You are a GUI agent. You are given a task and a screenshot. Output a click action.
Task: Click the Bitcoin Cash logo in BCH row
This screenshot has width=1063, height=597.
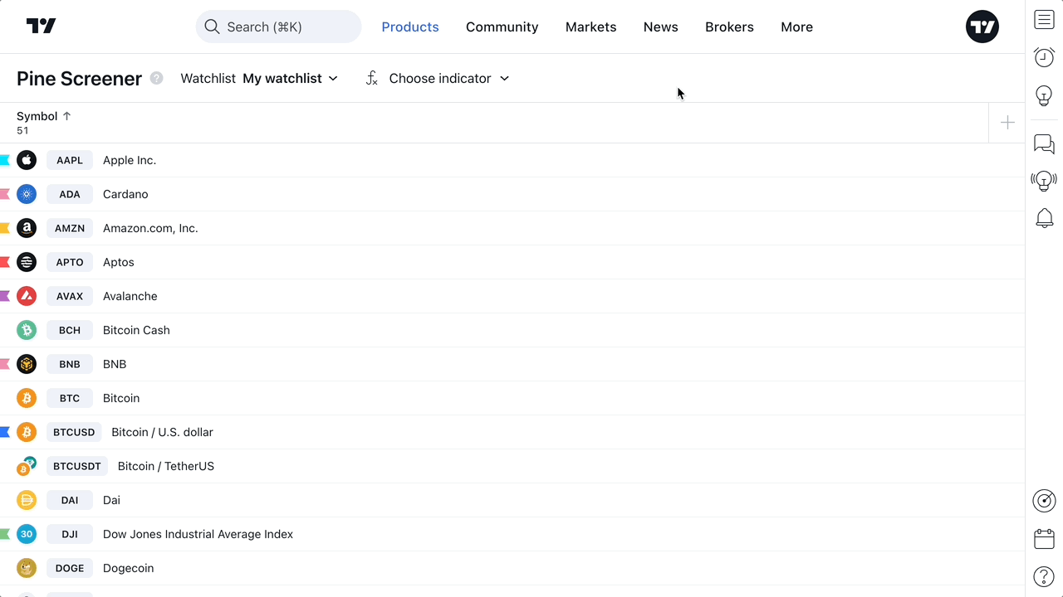coord(27,330)
